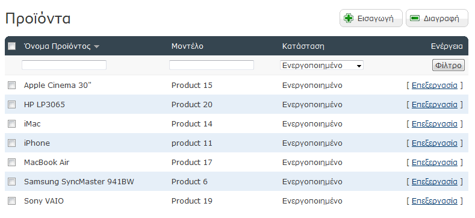Check the Apple Cinema 30" row checkbox
The width and height of the screenshot is (475, 218).
click(12, 86)
